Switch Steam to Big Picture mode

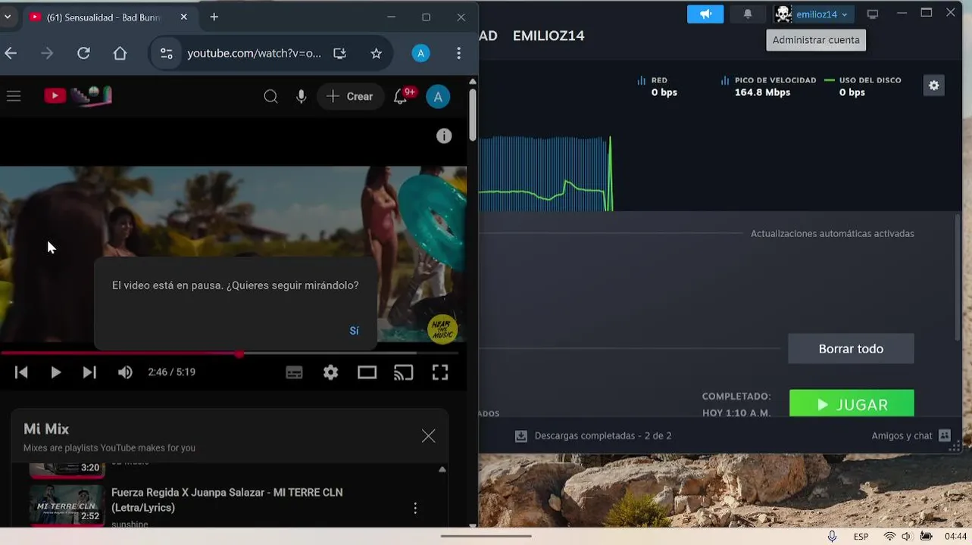(873, 14)
